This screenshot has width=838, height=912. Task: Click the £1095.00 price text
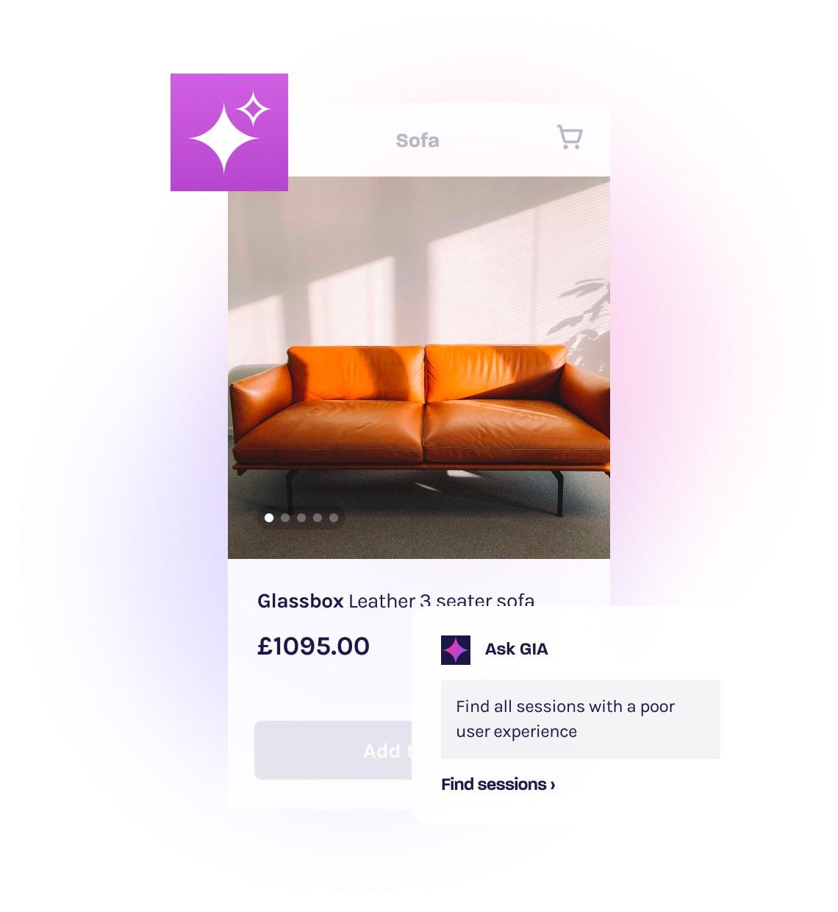click(313, 646)
